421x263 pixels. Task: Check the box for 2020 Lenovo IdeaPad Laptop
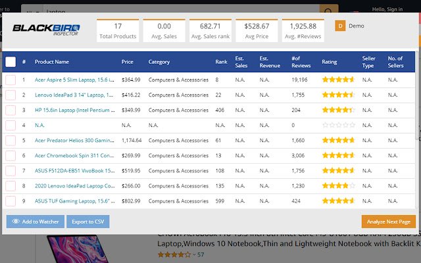pos(11,186)
